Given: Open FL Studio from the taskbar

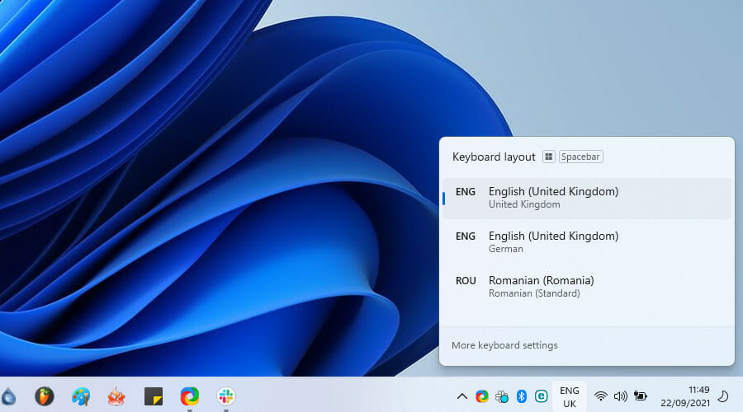Looking at the screenshot, I should tap(45, 396).
